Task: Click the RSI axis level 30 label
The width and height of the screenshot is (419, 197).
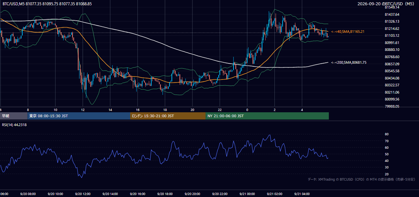Action: pos(387,167)
